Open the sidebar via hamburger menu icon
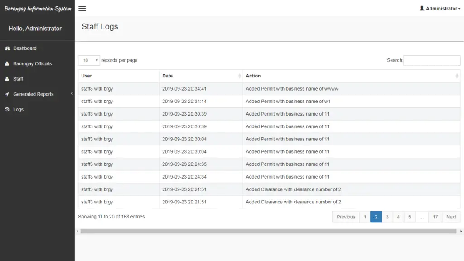This screenshot has width=464, height=261. 82,8
